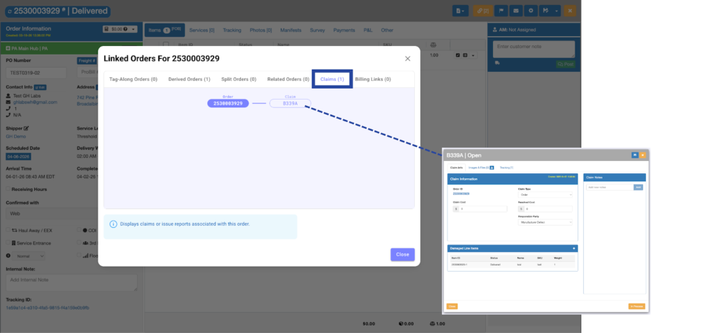Viewport: 715px width, 333px height.
Task: Toggle the Haul Away / EEX checkbox
Action: pos(8,230)
